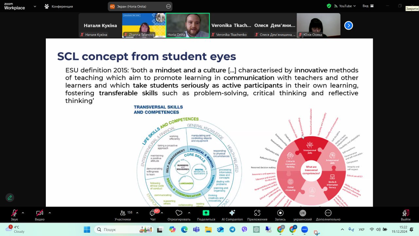The height and width of the screenshot is (236, 419).
Task: Click the green annotation pencil icon
Action: pyautogui.click(x=10, y=198)
